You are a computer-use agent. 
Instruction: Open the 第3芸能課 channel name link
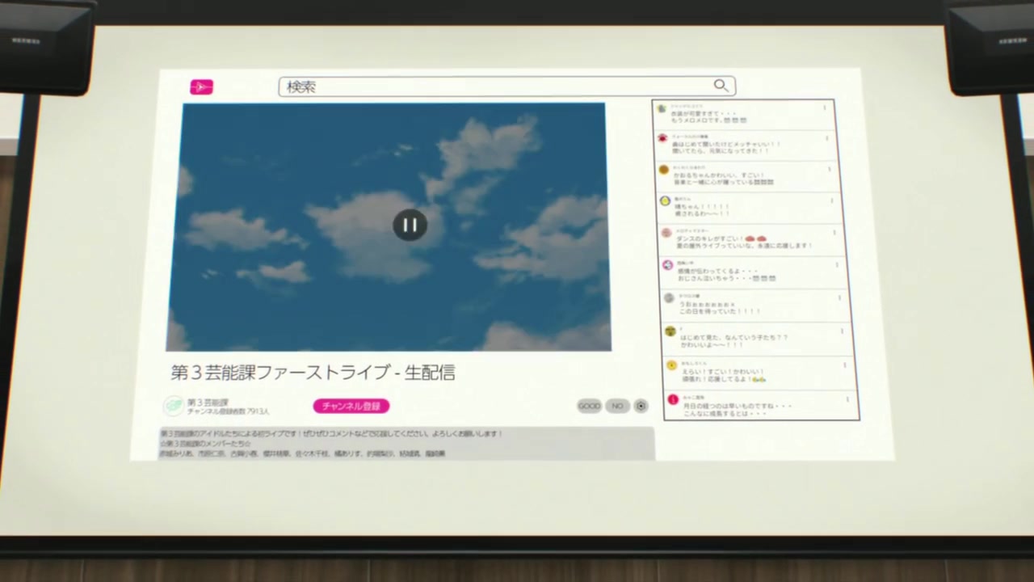click(208, 402)
